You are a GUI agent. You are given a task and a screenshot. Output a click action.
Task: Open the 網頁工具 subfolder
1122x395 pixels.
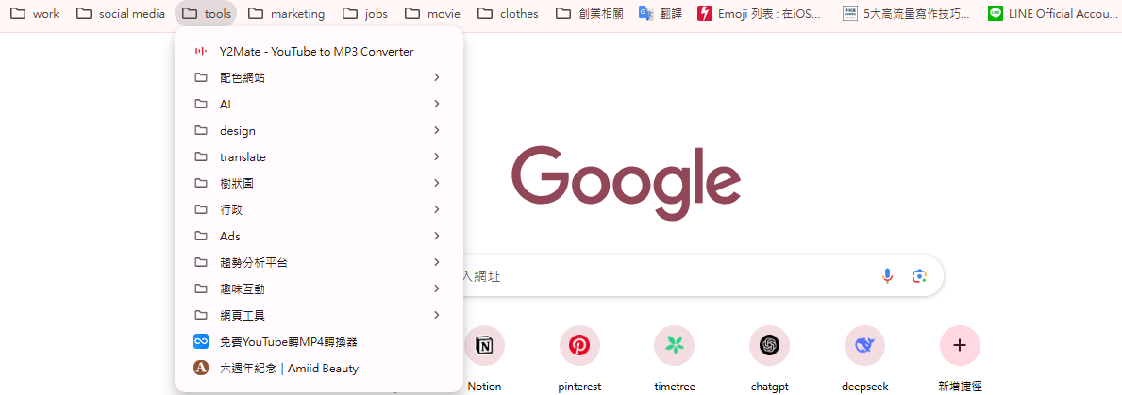click(319, 315)
